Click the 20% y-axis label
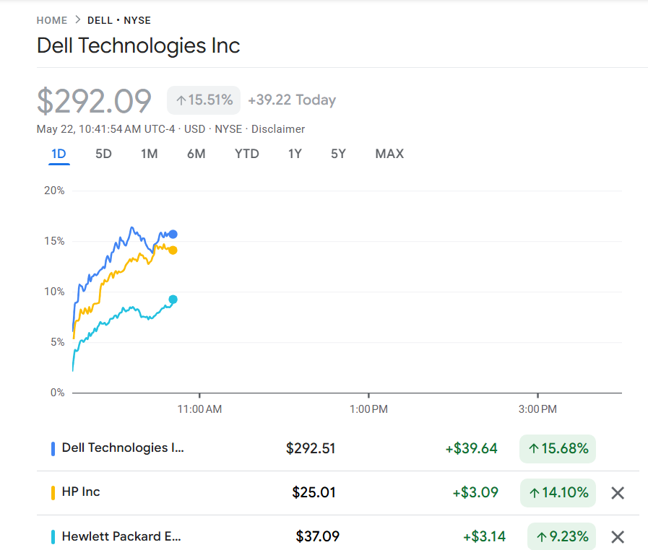Screen dimensions: 648x550 click(54, 191)
